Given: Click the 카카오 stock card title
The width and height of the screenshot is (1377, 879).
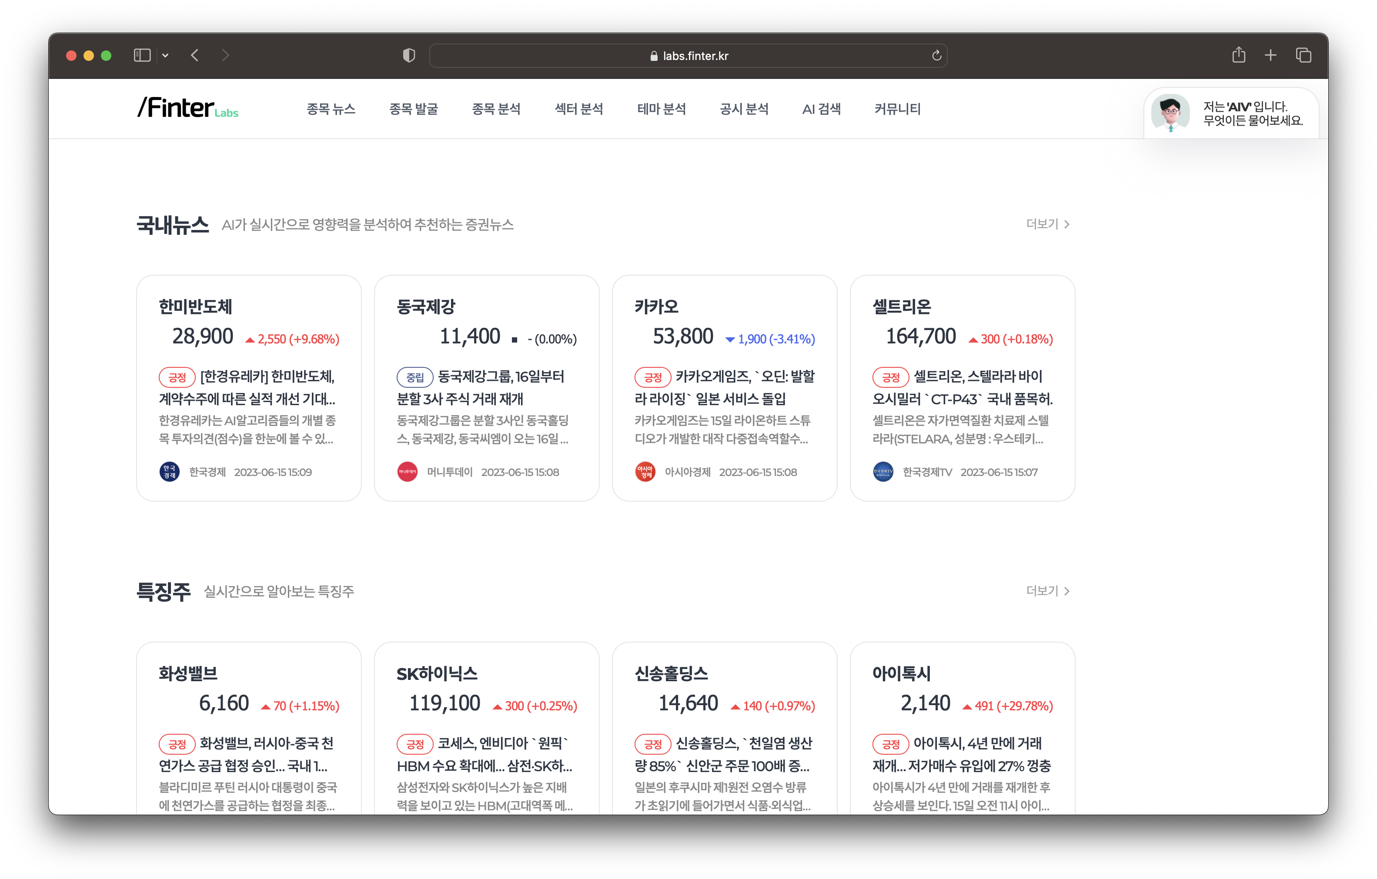Looking at the screenshot, I should [x=656, y=307].
